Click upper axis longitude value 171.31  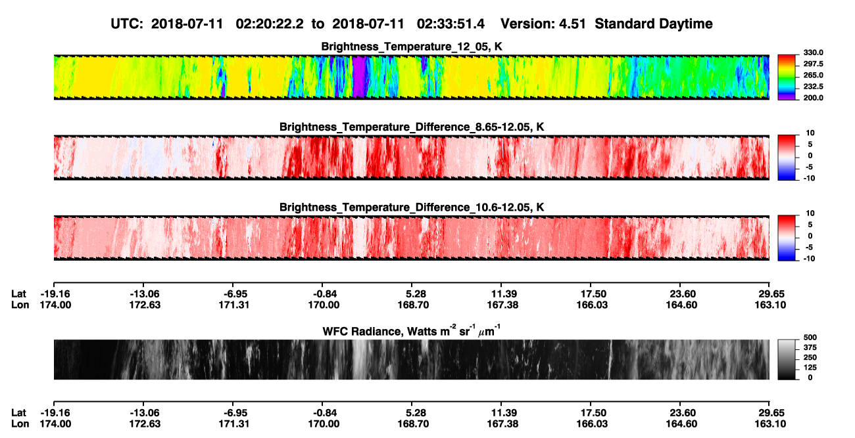point(234,305)
